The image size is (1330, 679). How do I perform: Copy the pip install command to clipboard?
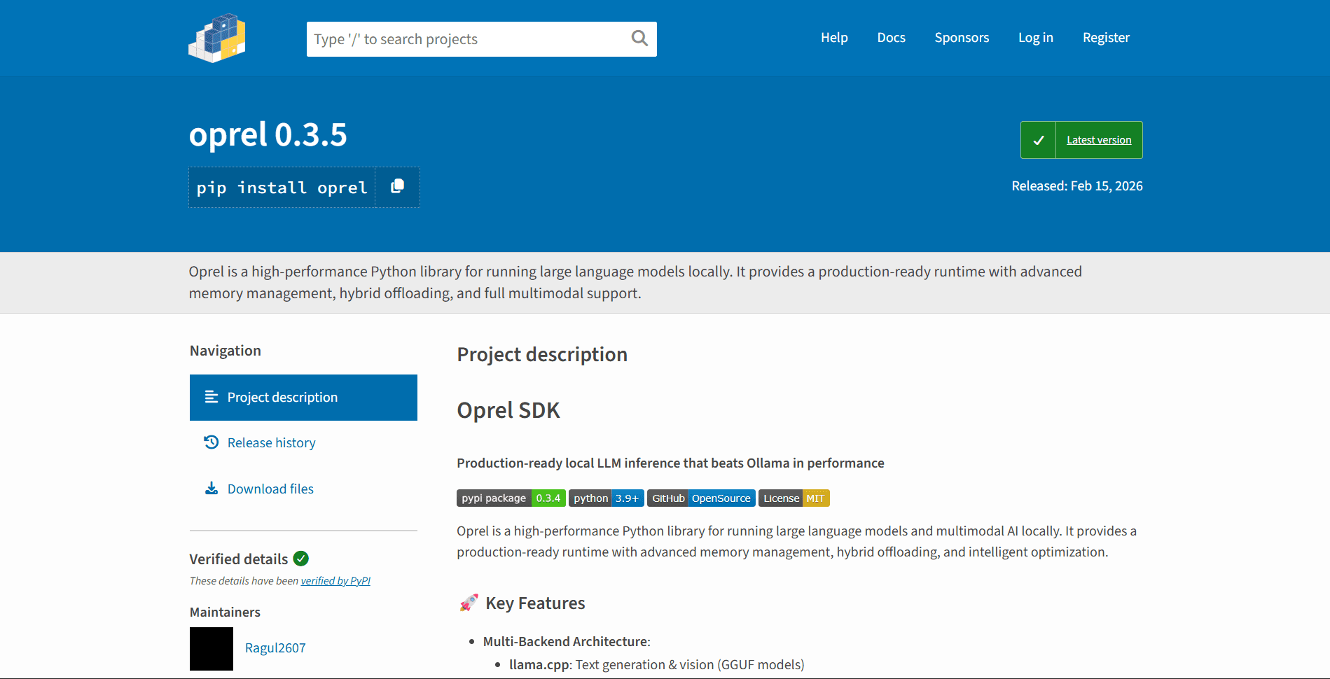(397, 187)
